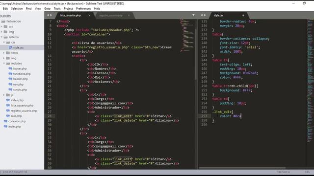Close the lista_usuarios.php tab

click(x=89, y=15)
